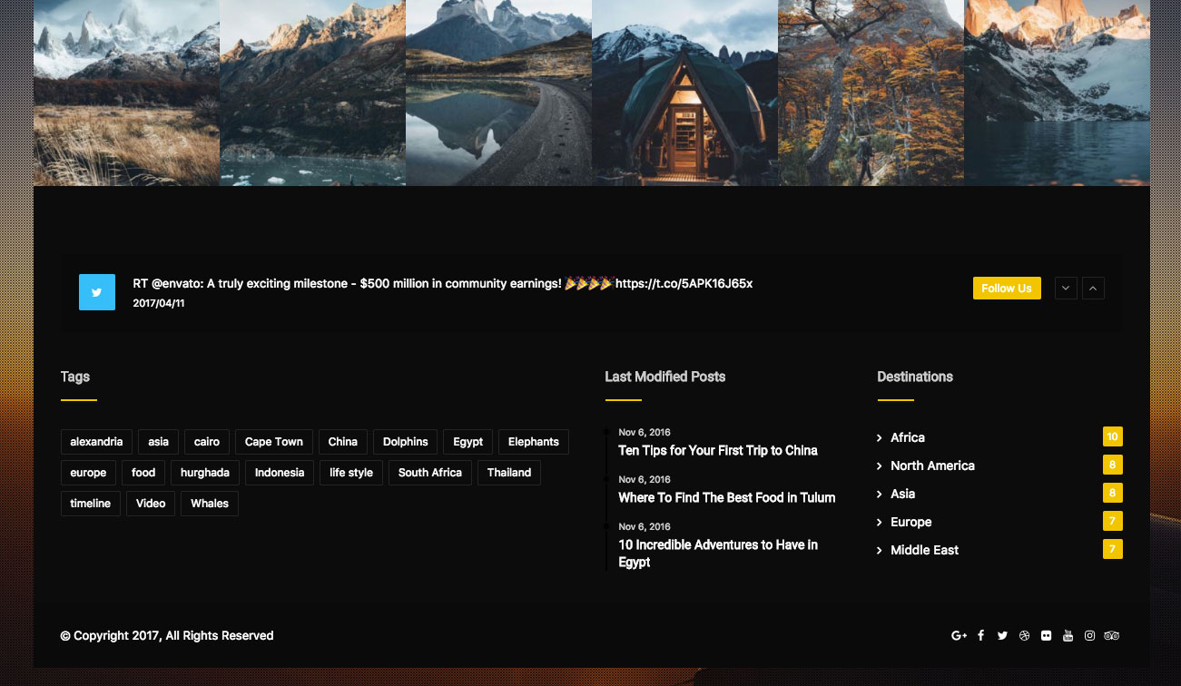
Task: Open the TripAdvisor owl icon
Action: [1112, 636]
